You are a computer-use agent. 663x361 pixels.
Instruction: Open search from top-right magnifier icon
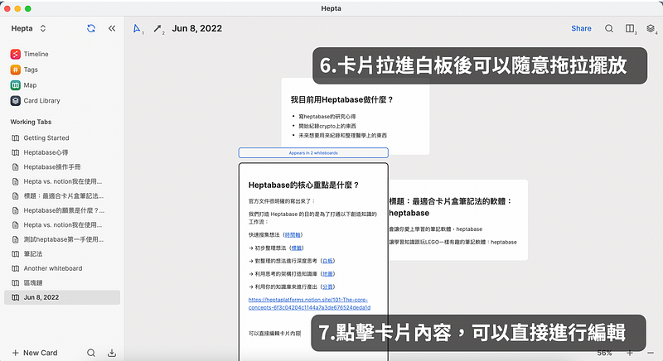click(609, 28)
